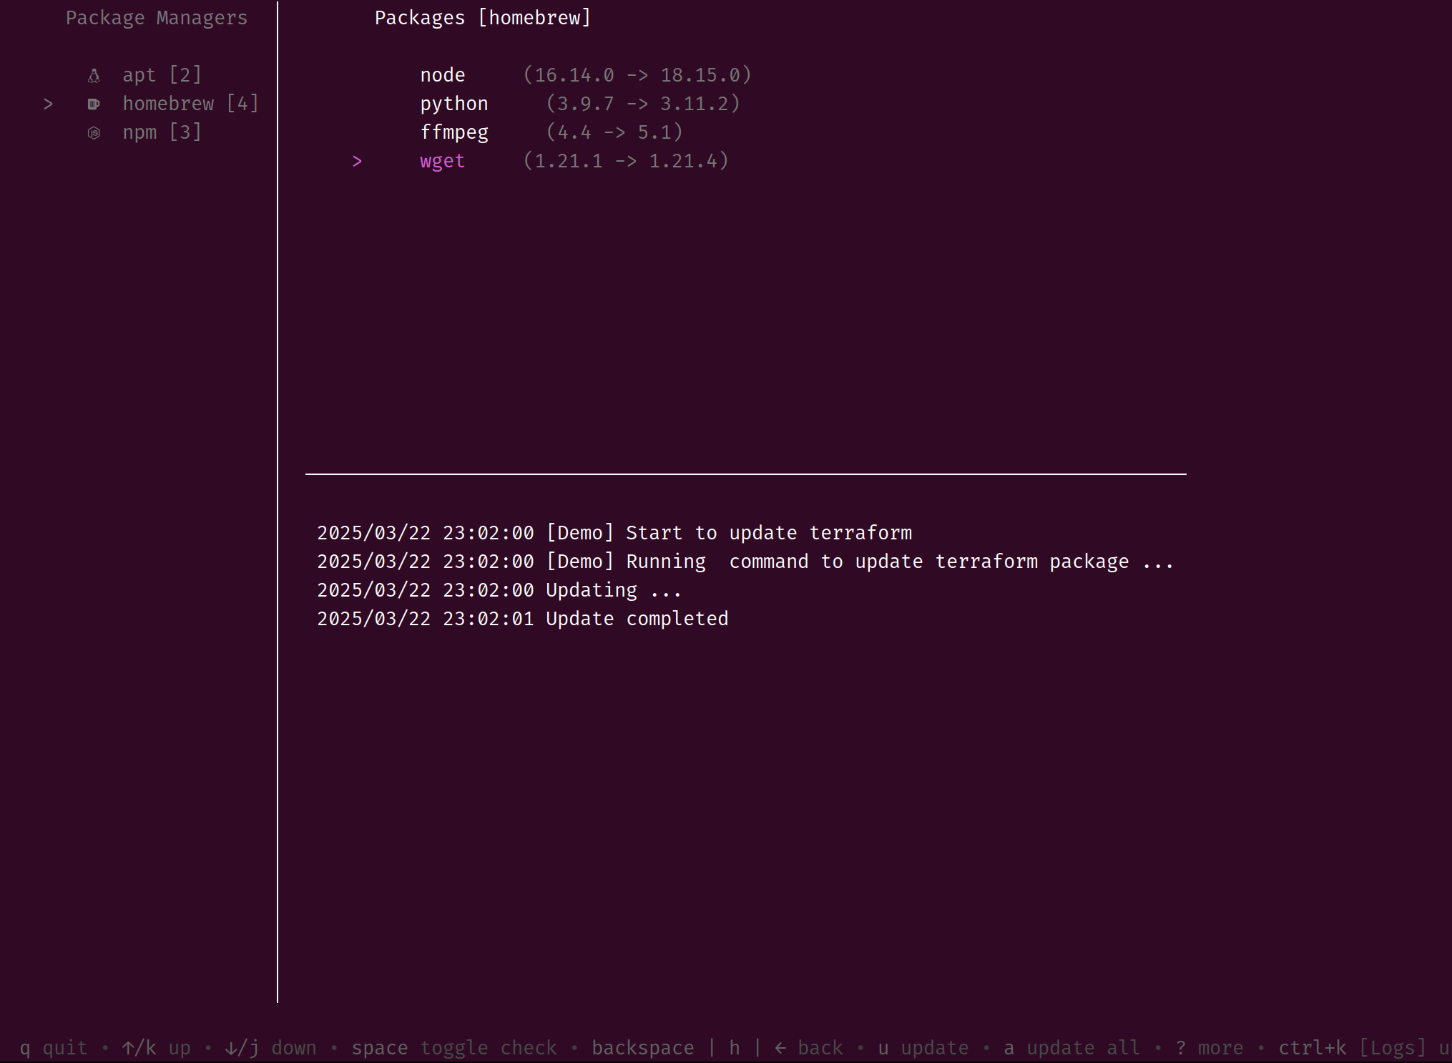This screenshot has height=1063, width=1452.
Task: Select the apt [2] package manager
Action: point(162,75)
